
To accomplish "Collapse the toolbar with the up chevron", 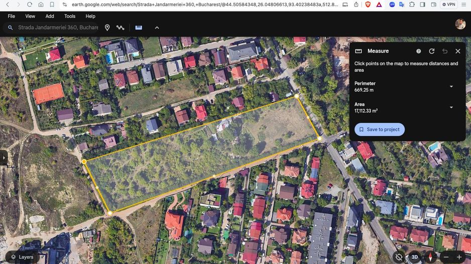I will 157,28.
